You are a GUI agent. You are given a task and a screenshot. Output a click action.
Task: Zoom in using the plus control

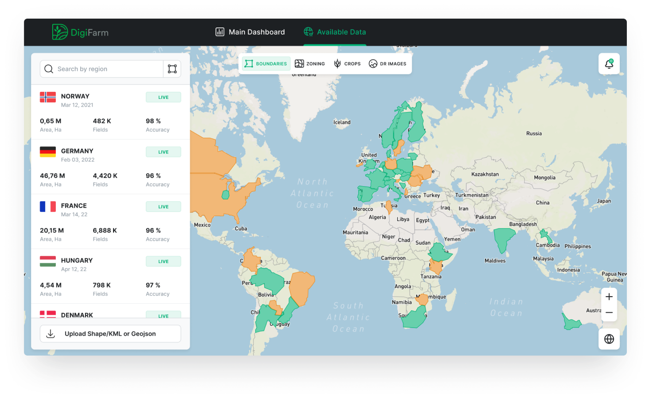pos(609,296)
